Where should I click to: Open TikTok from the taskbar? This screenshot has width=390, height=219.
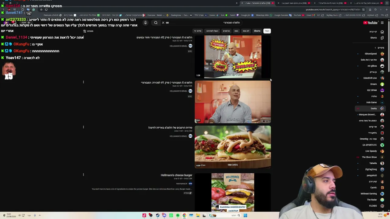tap(144, 216)
